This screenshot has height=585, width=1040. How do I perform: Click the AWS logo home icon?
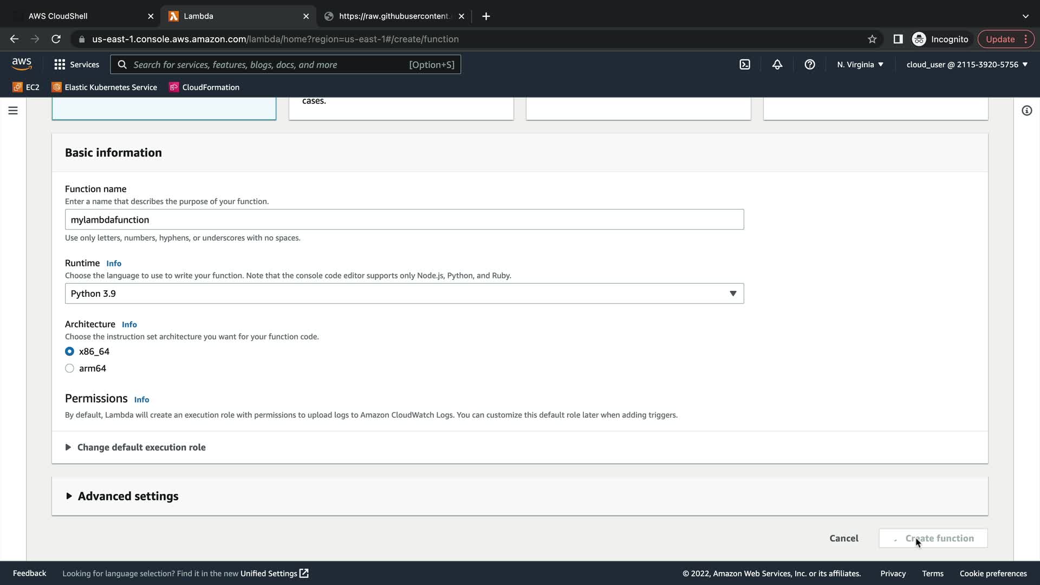22,64
